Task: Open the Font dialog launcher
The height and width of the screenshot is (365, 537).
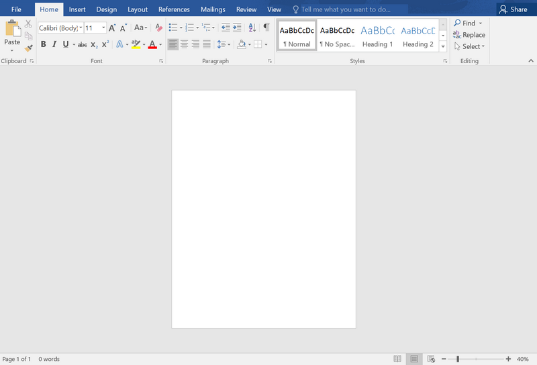Action: click(x=161, y=61)
